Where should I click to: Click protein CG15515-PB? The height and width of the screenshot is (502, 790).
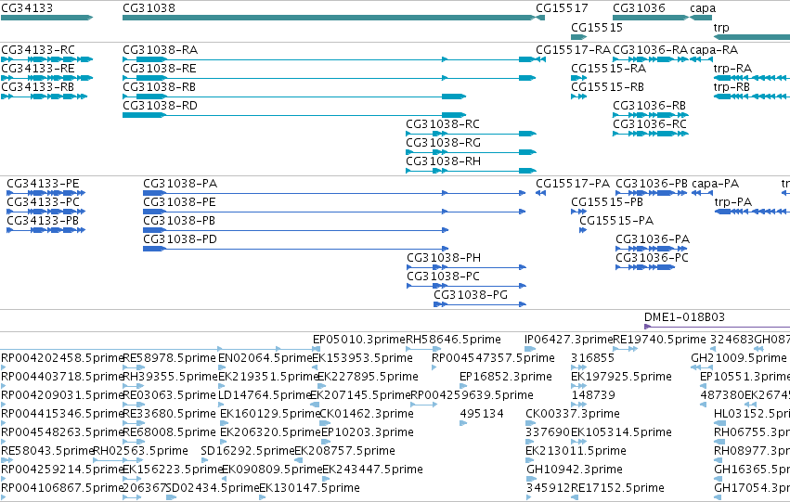click(x=607, y=202)
